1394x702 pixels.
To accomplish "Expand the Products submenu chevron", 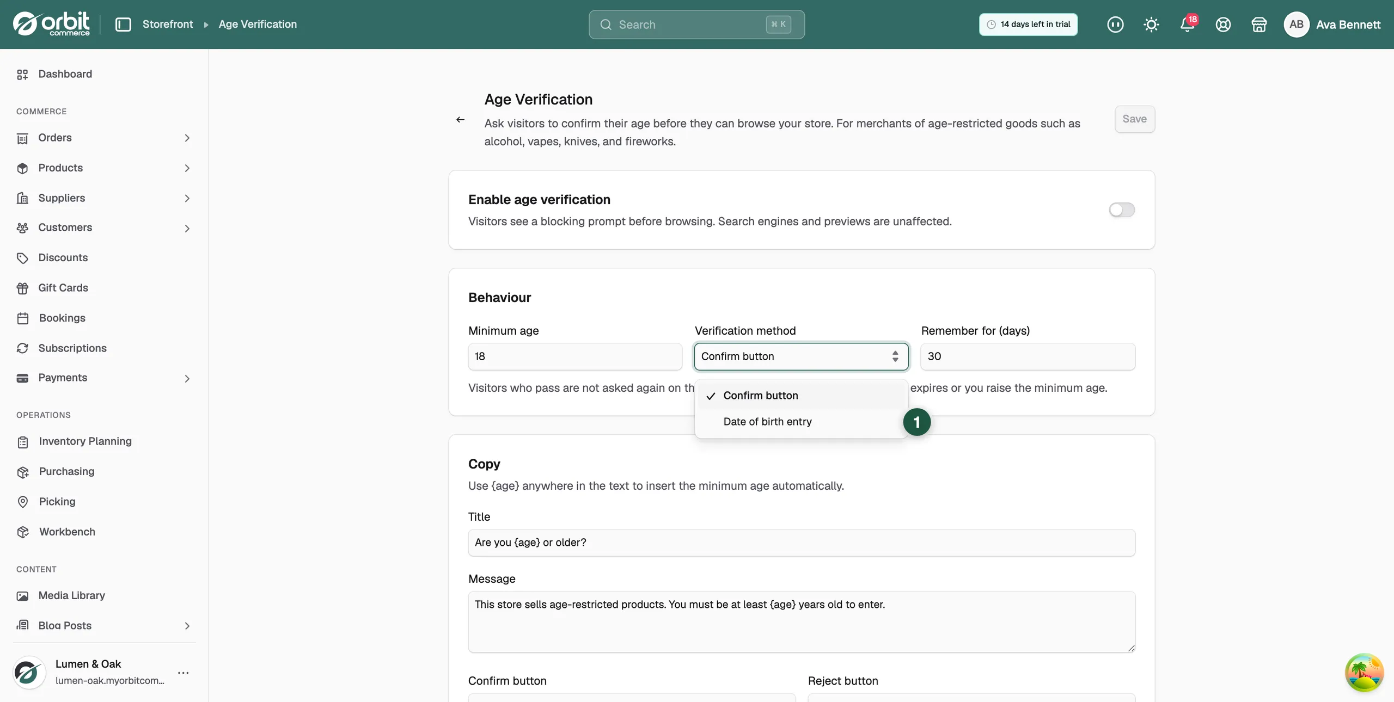I will pyautogui.click(x=187, y=168).
